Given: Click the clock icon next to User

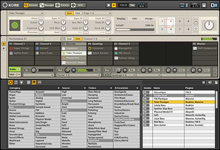Looking at the screenshot, I should 62,39.
